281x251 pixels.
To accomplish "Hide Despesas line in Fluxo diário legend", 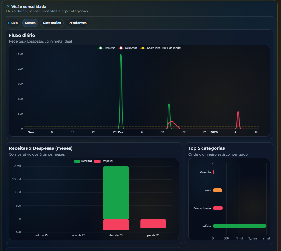I will pyautogui.click(x=128, y=48).
